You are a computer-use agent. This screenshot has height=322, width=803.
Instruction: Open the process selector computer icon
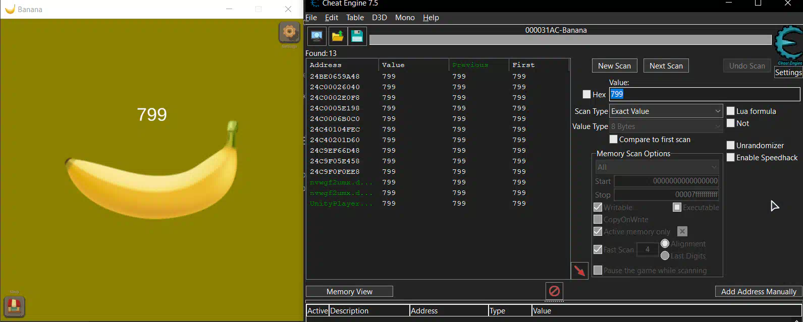[317, 36]
